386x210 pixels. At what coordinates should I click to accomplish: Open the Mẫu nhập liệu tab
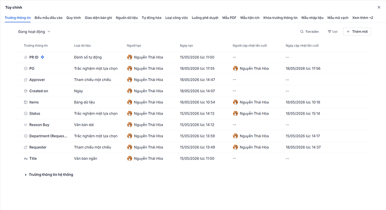(312, 18)
